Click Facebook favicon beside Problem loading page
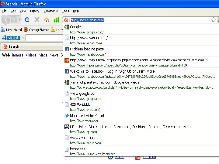Viewport: 219px width, 164px height. (67, 49)
